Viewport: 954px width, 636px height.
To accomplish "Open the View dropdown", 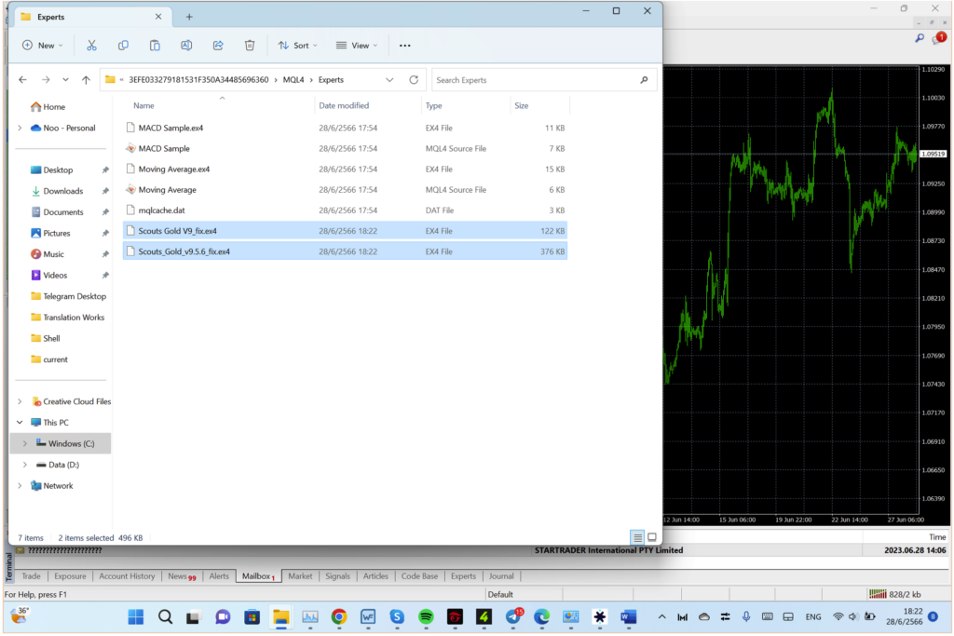I will click(x=357, y=46).
